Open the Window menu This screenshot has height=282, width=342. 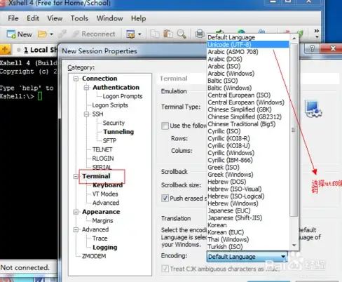point(110,18)
